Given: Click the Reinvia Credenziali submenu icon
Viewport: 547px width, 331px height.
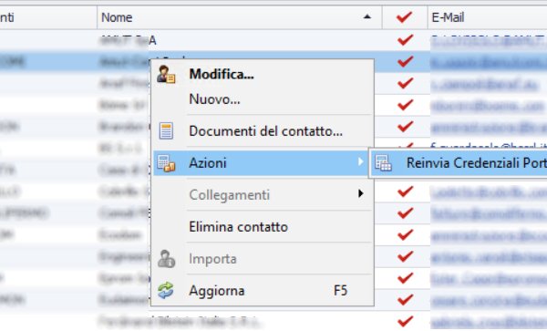Looking at the screenshot, I should (x=384, y=163).
